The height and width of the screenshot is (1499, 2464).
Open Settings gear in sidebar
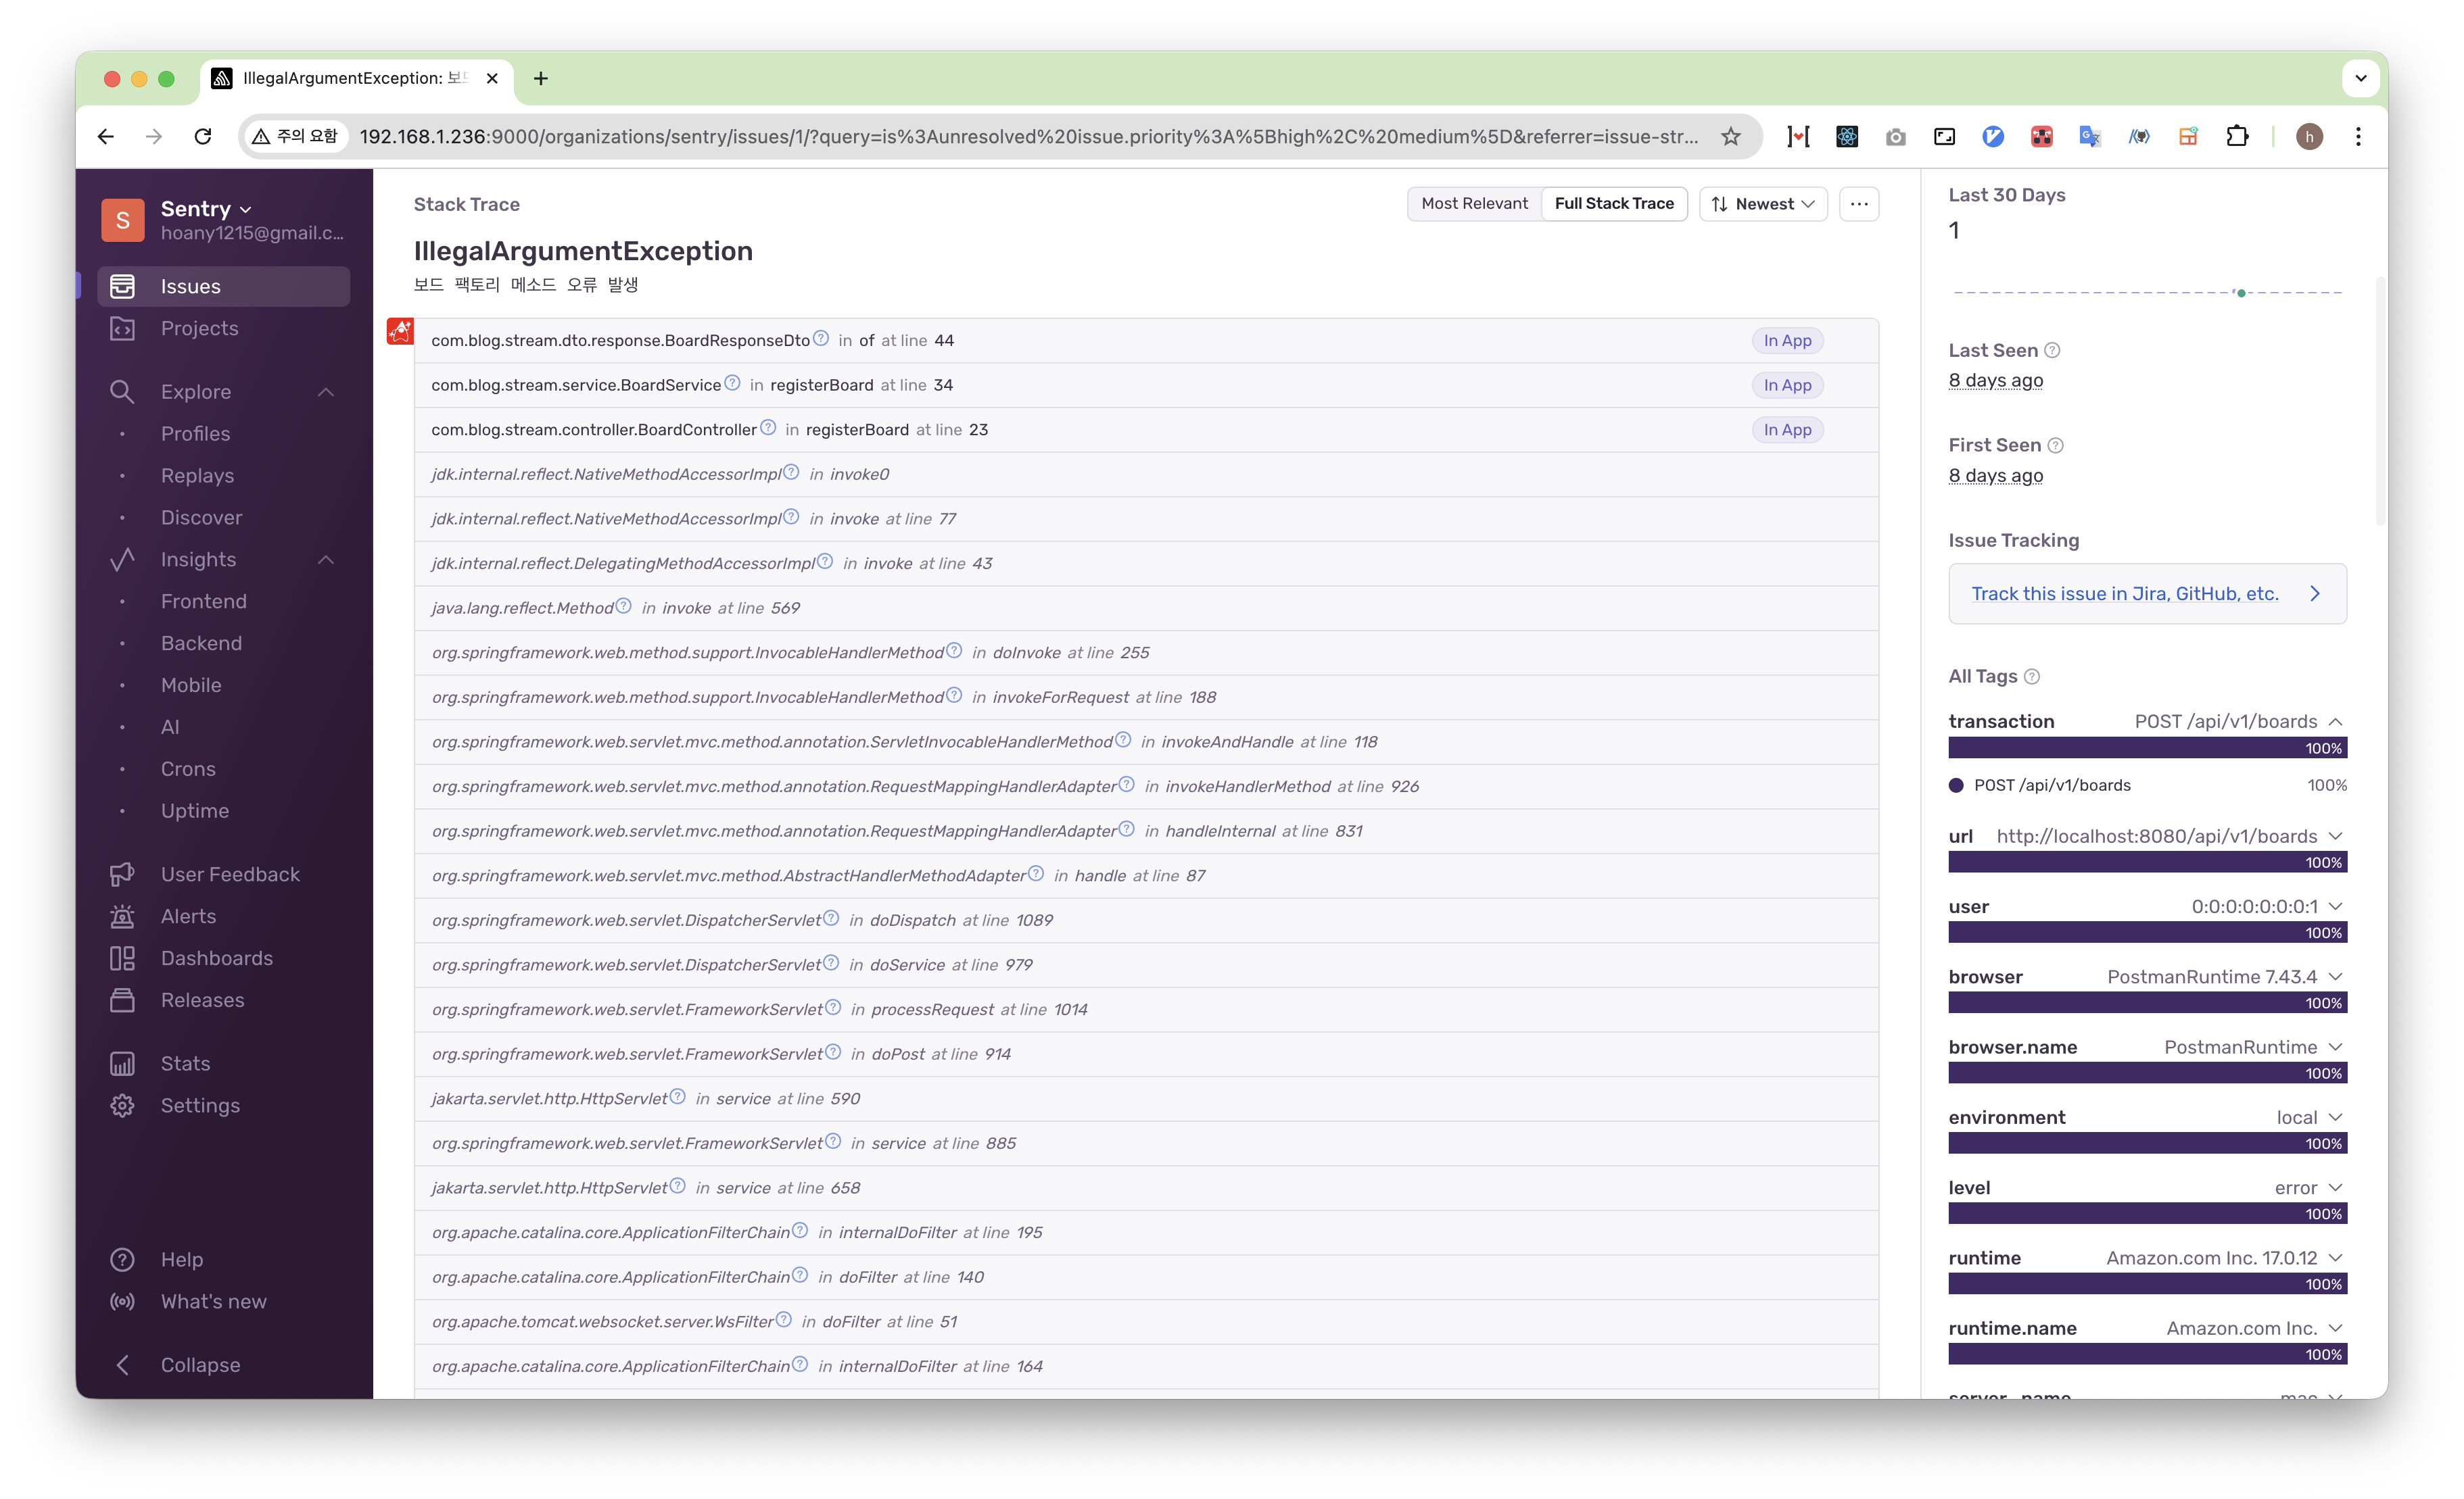tap(122, 1105)
